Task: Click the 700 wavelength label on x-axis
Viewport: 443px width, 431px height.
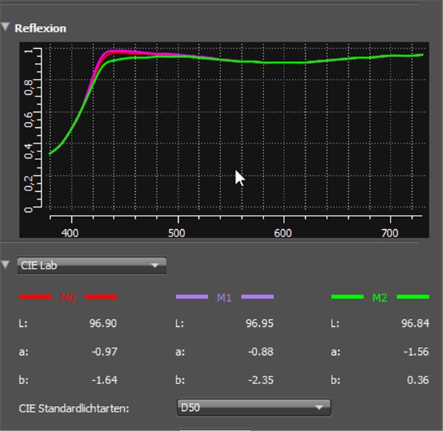Action: [390, 233]
